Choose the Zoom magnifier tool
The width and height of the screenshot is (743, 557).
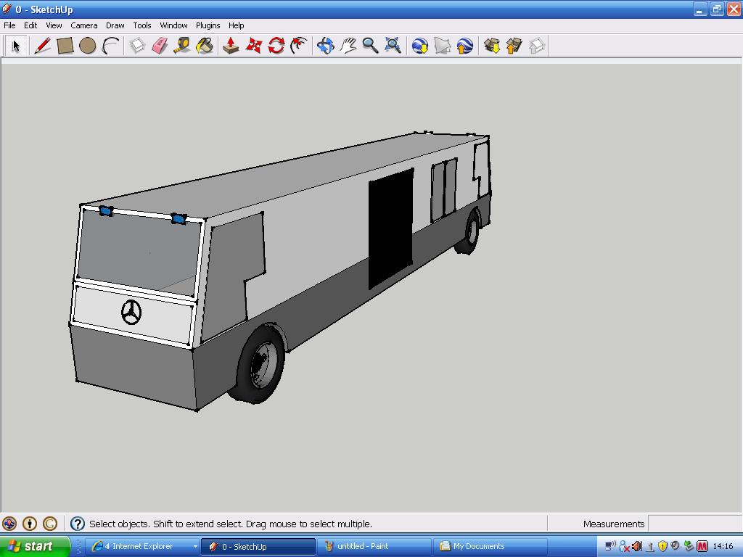(371, 46)
